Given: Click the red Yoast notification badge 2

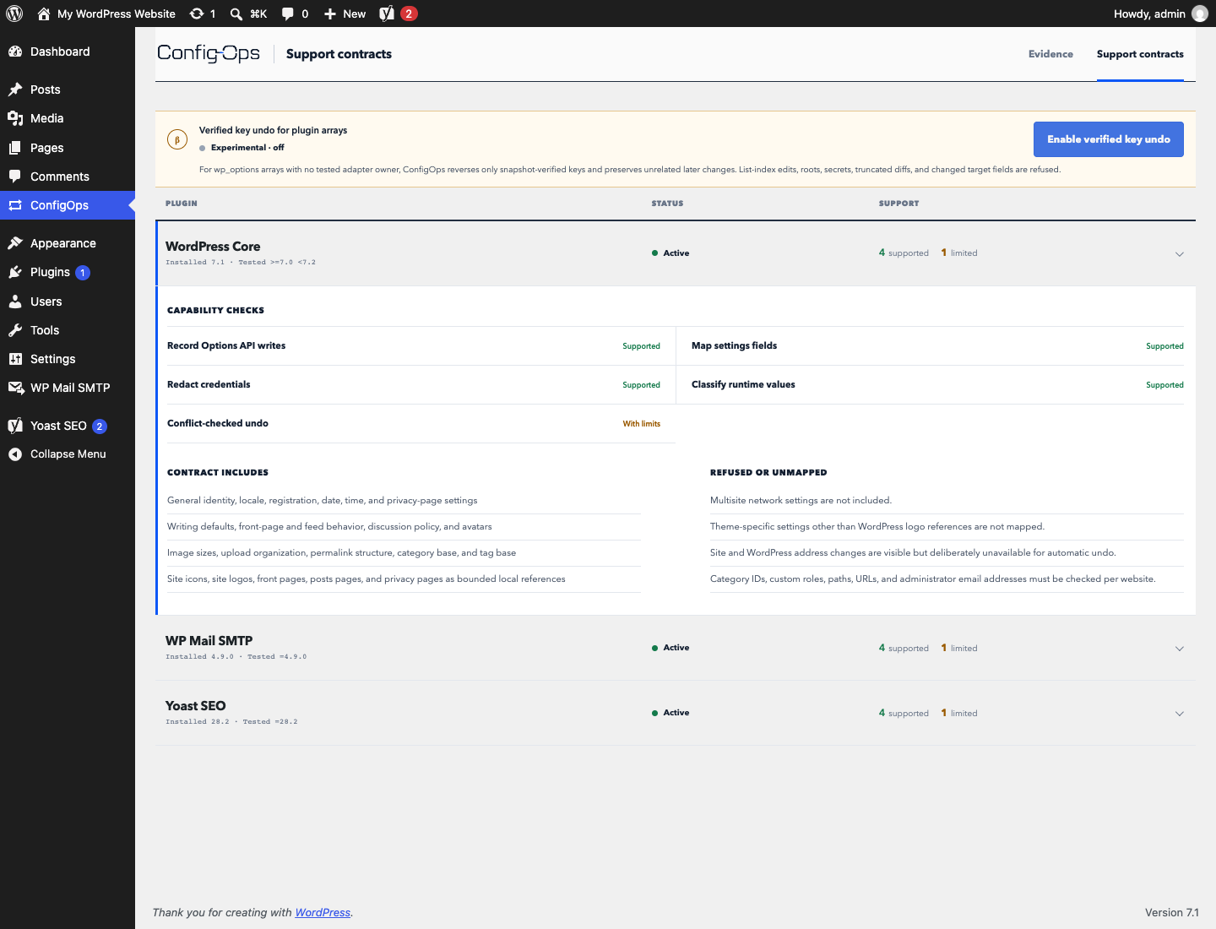Looking at the screenshot, I should (x=409, y=14).
